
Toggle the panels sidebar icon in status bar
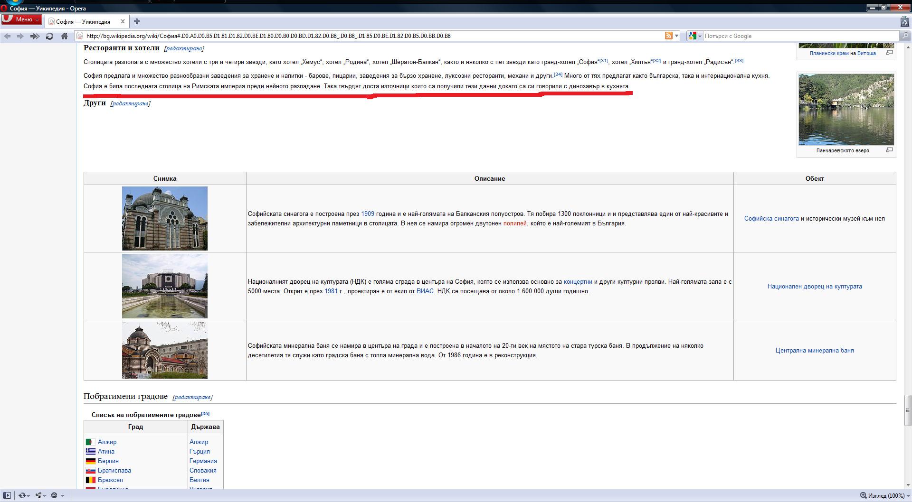point(7,495)
